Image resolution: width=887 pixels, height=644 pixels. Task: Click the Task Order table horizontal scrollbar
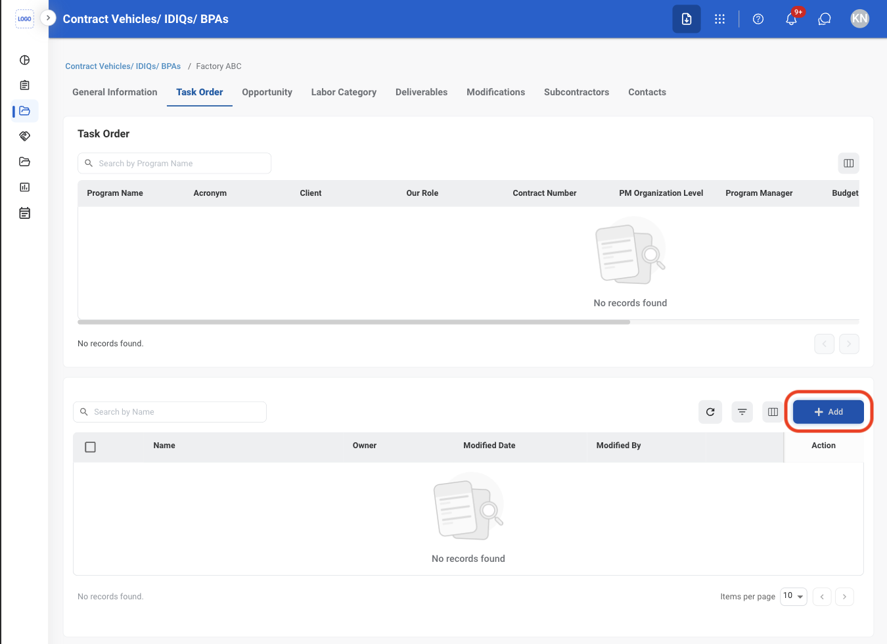coord(353,322)
